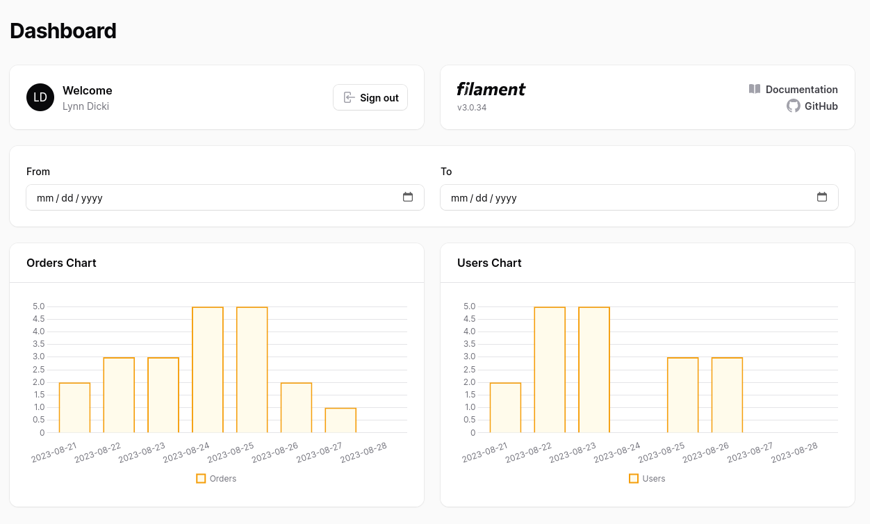Click the 2023-08-22 bar in Users Chart
Screen dimensions: 870x524
550,370
